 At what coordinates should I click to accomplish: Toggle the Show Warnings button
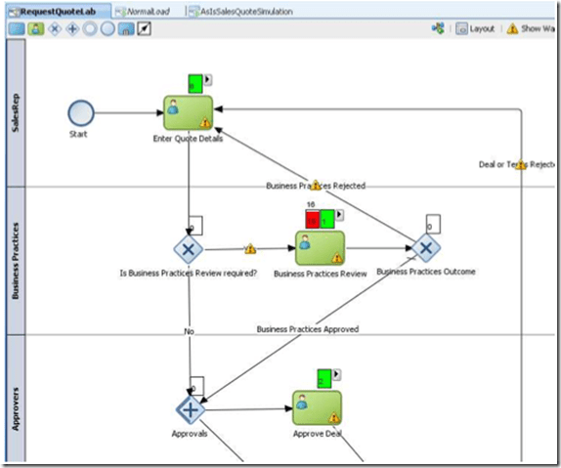tap(531, 28)
